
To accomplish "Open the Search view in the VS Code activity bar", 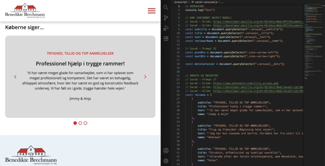I will tap(166, 8).
